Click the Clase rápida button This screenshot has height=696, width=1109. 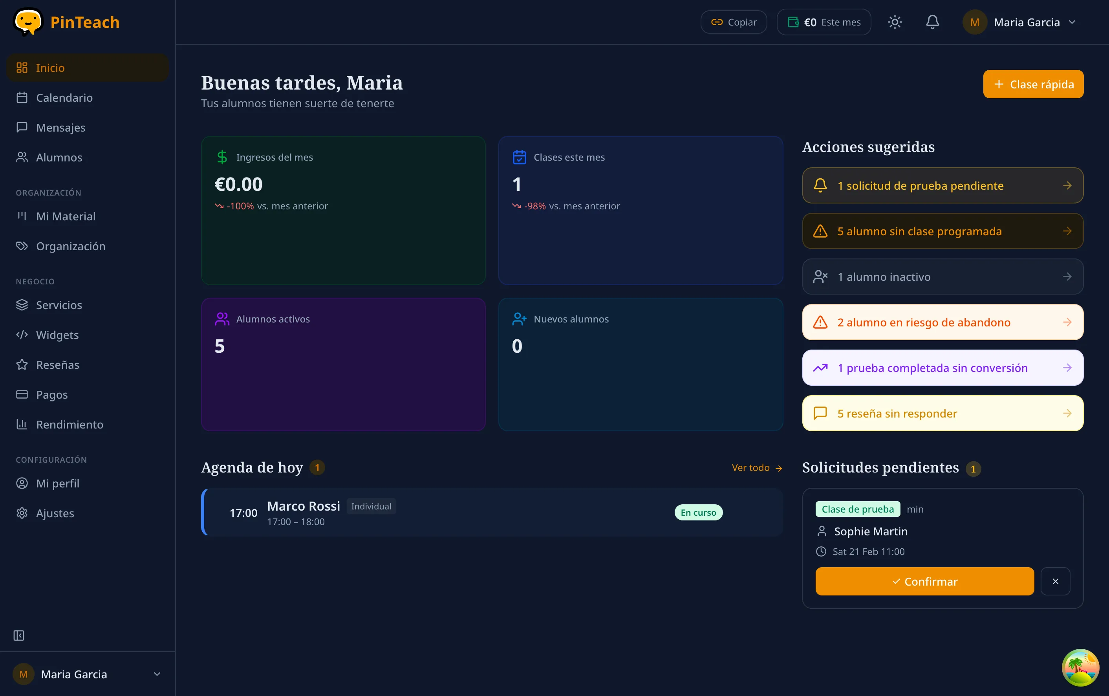pos(1033,84)
